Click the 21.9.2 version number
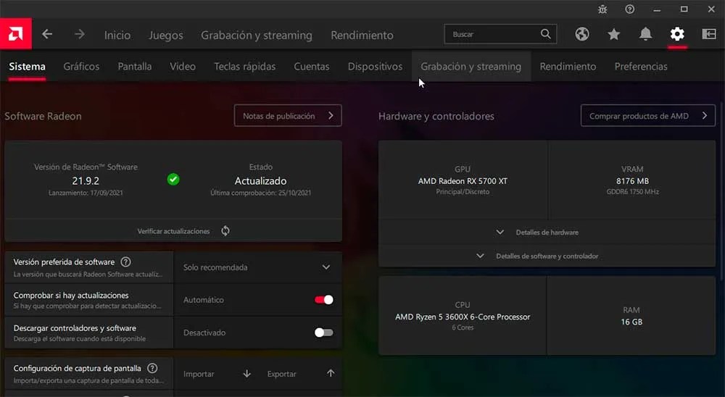The width and height of the screenshot is (725, 397). point(86,180)
